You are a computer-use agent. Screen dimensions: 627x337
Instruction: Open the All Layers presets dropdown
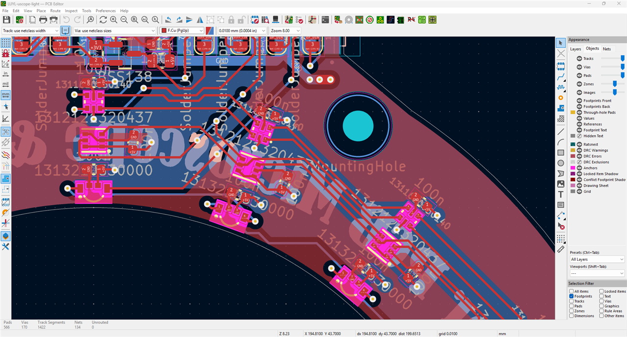tap(597, 259)
